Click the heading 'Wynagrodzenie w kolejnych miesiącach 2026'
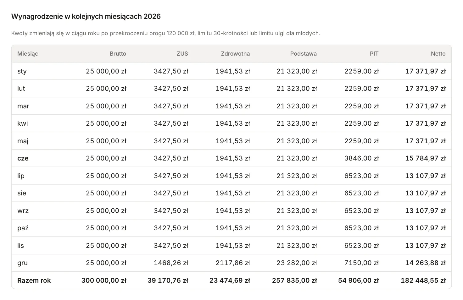 pos(86,16)
